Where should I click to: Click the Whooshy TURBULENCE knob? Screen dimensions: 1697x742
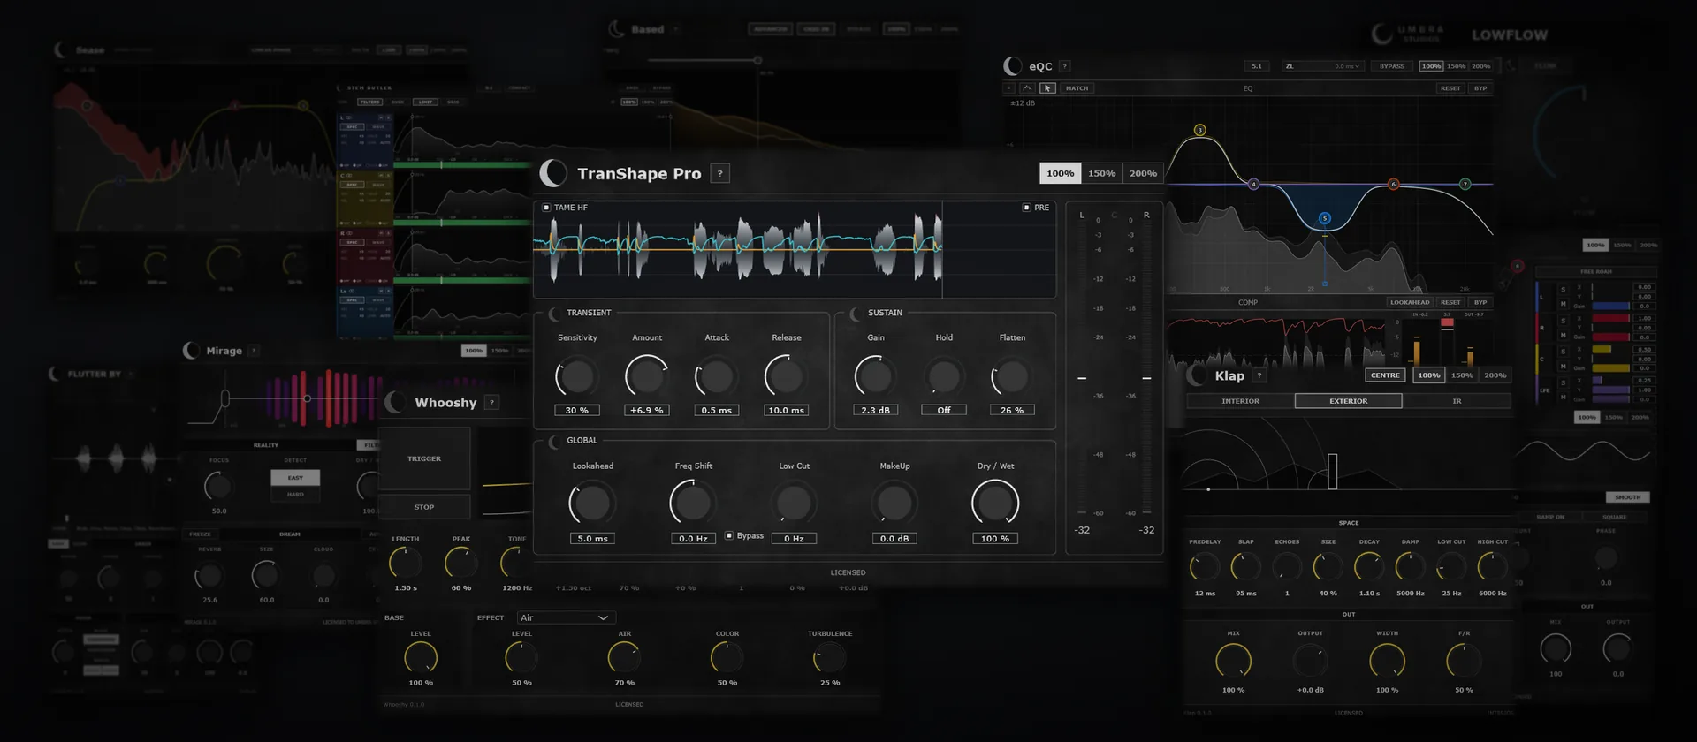tap(830, 658)
